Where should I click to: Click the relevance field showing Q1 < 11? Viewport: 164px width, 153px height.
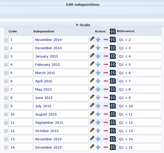tap(139, 114)
